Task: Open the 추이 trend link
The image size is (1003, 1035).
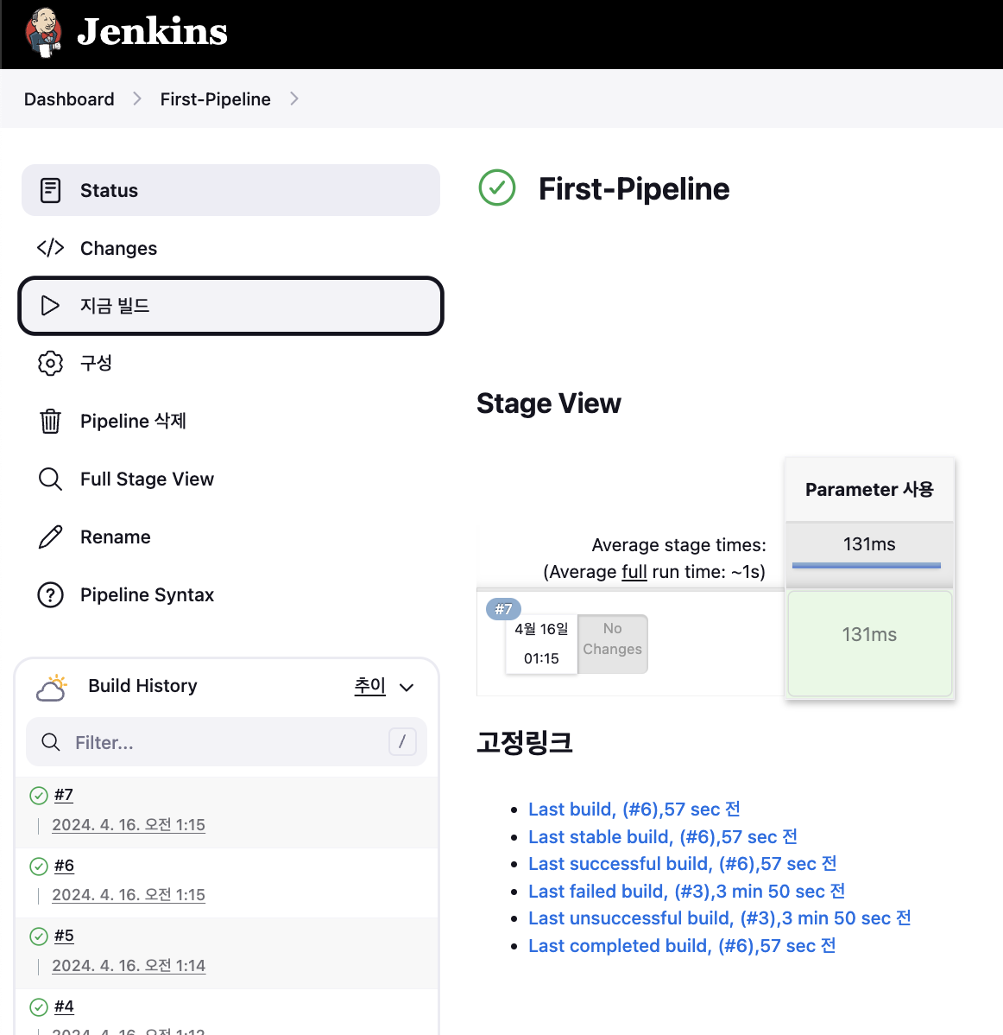Action: [x=370, y=686]
